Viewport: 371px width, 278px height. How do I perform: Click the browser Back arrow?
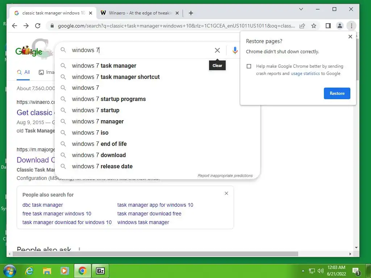click(x=14, y=26)
